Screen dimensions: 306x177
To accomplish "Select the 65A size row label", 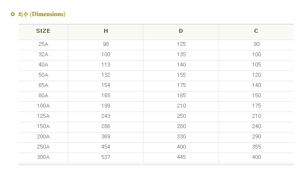I will [43, 85].
